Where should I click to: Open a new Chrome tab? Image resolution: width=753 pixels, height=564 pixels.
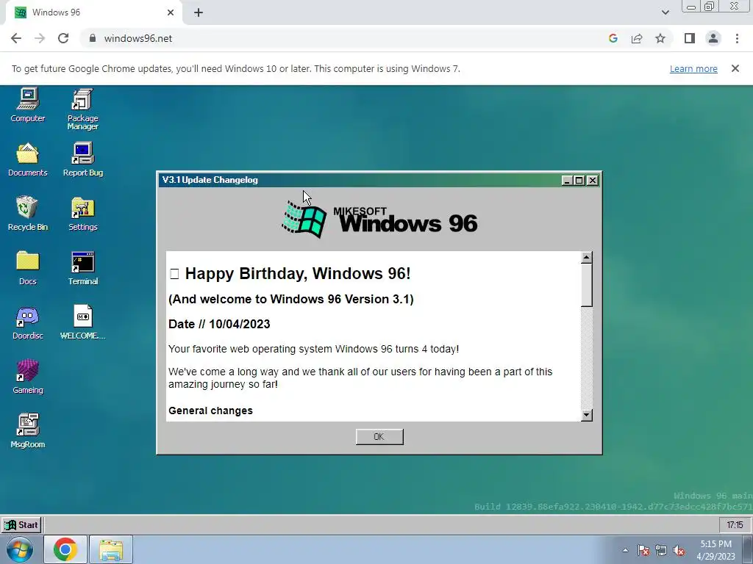[199, 12]
